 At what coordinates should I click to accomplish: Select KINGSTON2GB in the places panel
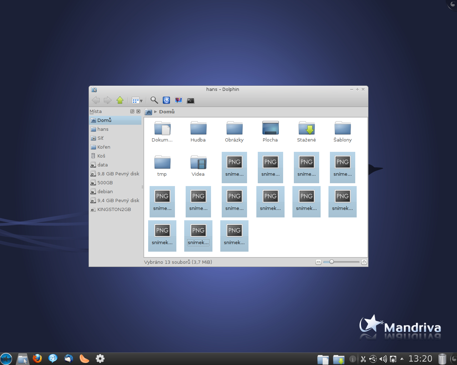point(114,209)
